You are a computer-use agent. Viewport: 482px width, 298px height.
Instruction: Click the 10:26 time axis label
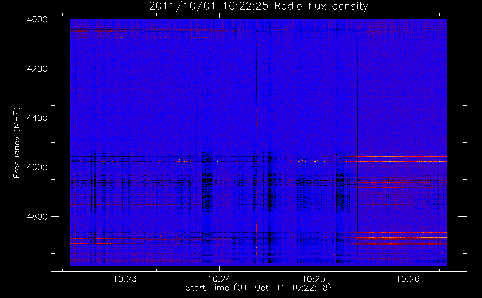(408, 279)
